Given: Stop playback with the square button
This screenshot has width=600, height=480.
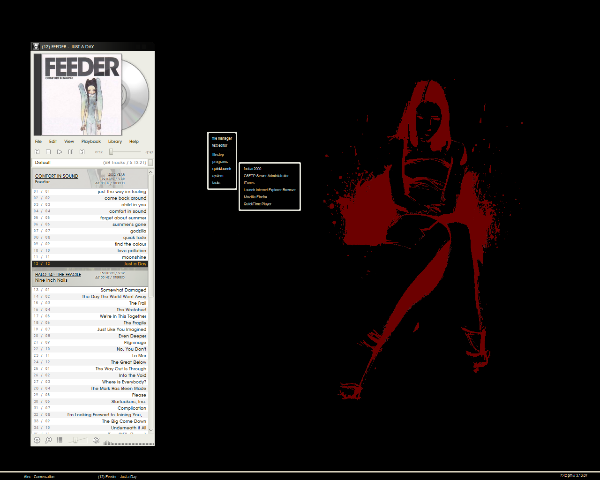Looking at the screenshot, I should tap(48, 152).
